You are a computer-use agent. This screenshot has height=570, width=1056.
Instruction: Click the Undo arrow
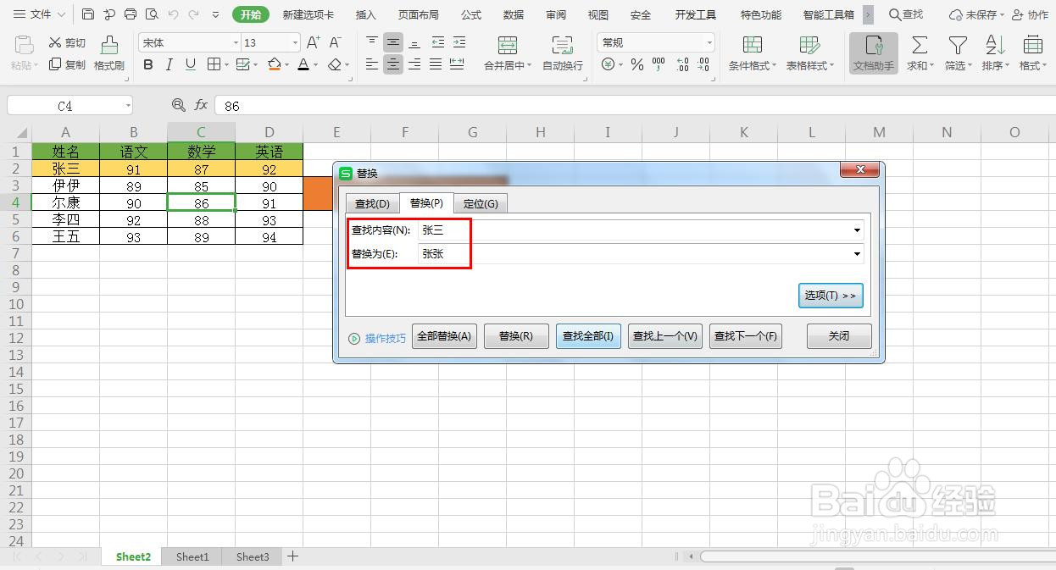point(173,14)
